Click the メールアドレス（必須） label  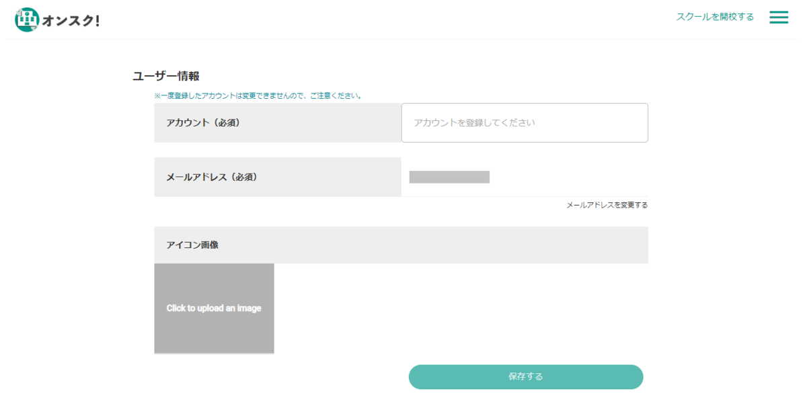coord(212,177)
